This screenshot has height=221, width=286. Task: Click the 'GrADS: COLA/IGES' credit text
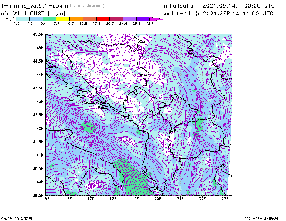(17, 218)
